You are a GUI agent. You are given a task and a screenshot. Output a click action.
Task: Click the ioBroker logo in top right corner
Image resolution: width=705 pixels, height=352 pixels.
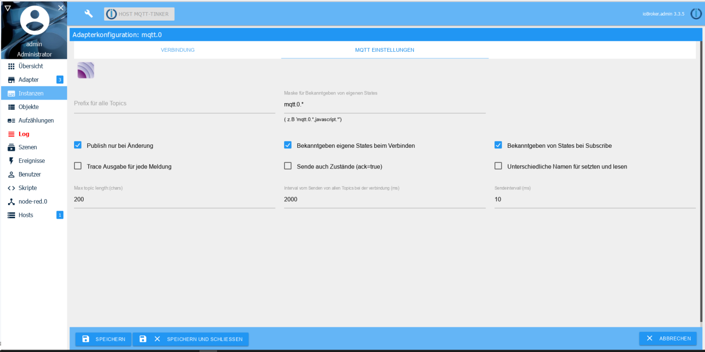[696, 14]
